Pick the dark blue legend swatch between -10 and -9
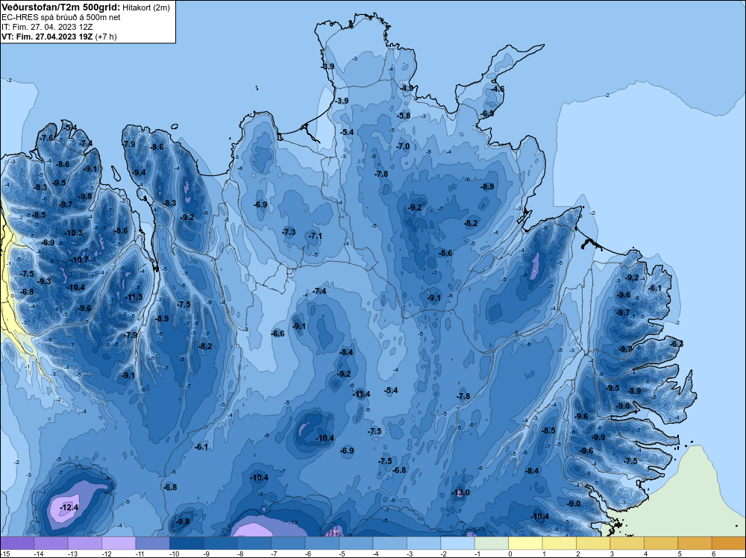Screen dimensions: 746x558 (x=186, y=543)
